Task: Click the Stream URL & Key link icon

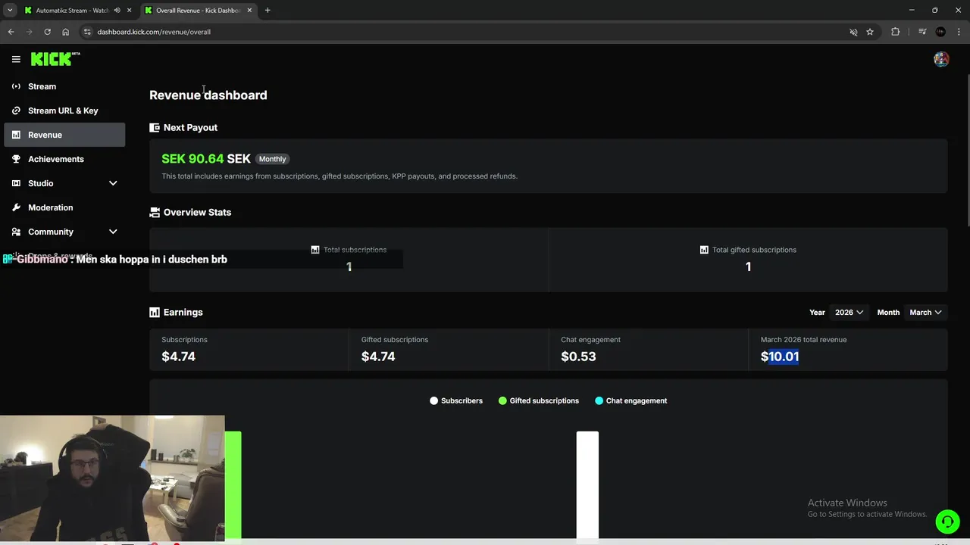Action: [x=16, y=111]
